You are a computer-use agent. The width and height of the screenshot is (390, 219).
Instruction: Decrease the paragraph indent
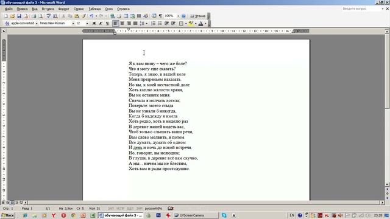166,23
